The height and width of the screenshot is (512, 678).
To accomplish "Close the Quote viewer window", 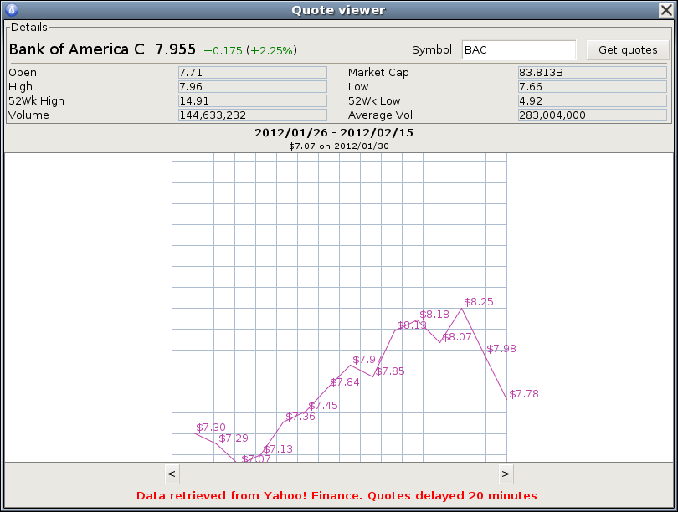I will coord(666,10).
